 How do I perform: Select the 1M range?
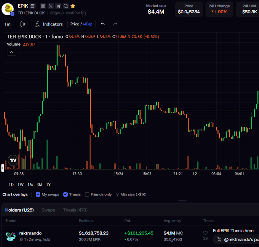pos(30,184)
